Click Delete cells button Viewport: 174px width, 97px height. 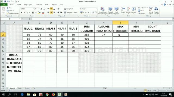click(128, 11)
